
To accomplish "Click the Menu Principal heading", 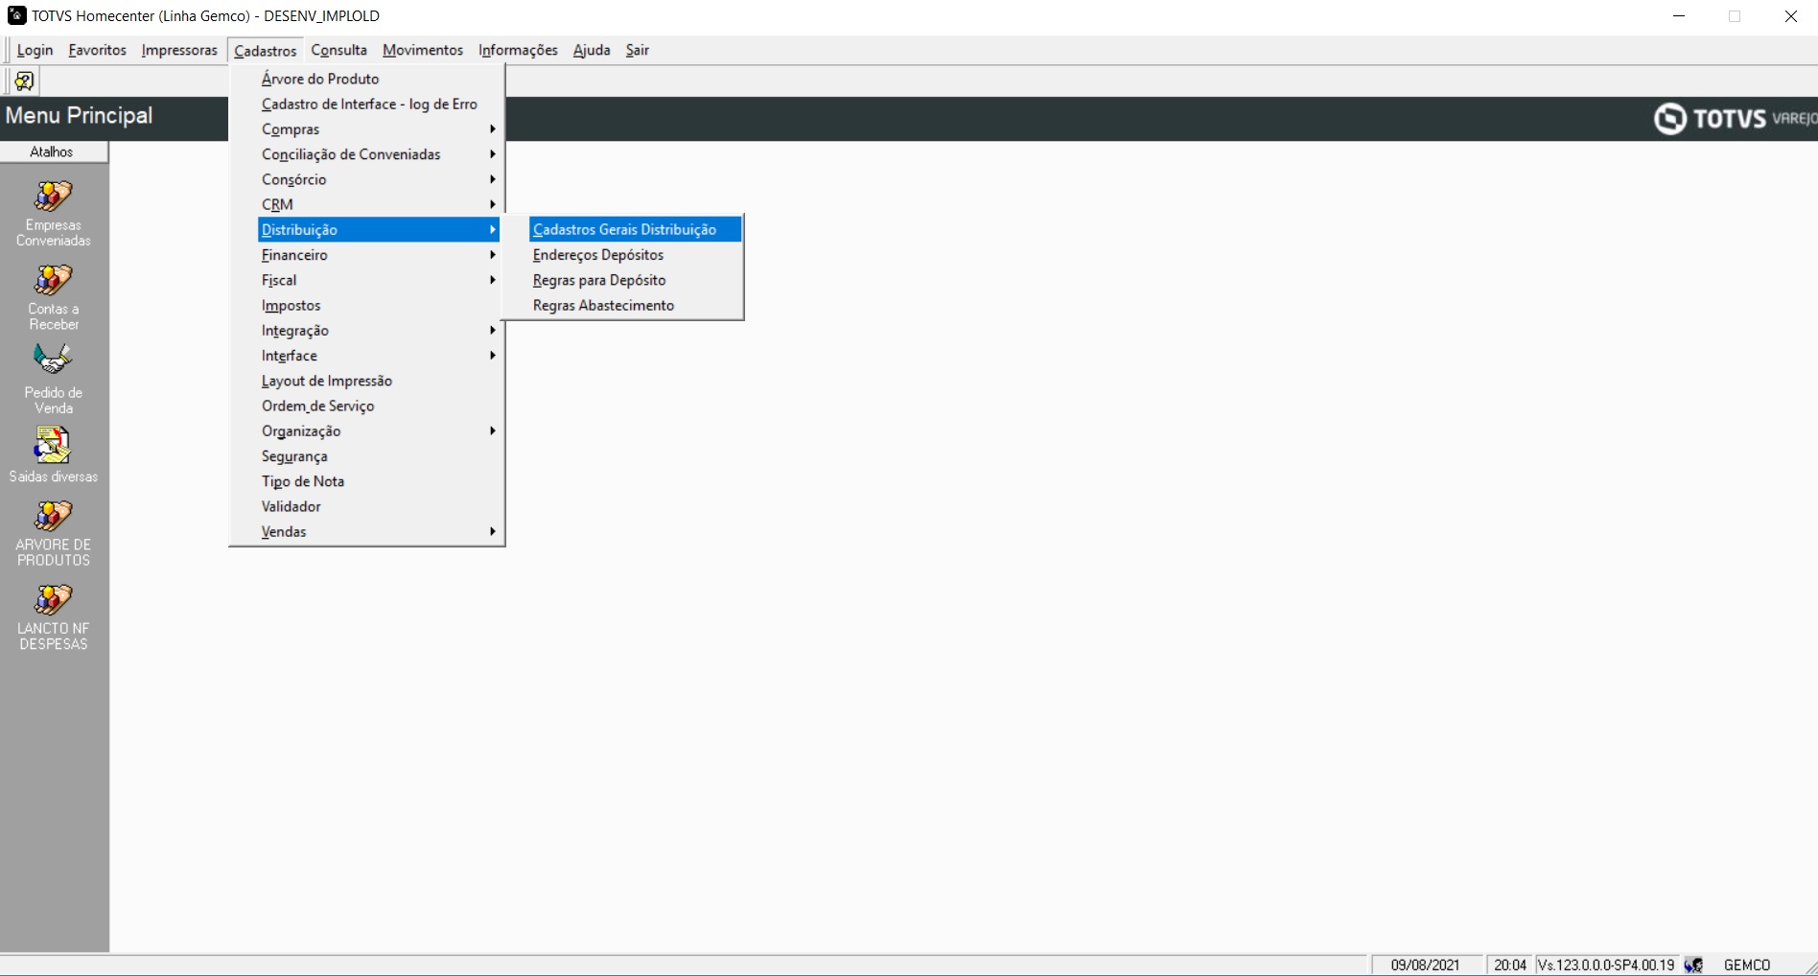I will point(79,115).
